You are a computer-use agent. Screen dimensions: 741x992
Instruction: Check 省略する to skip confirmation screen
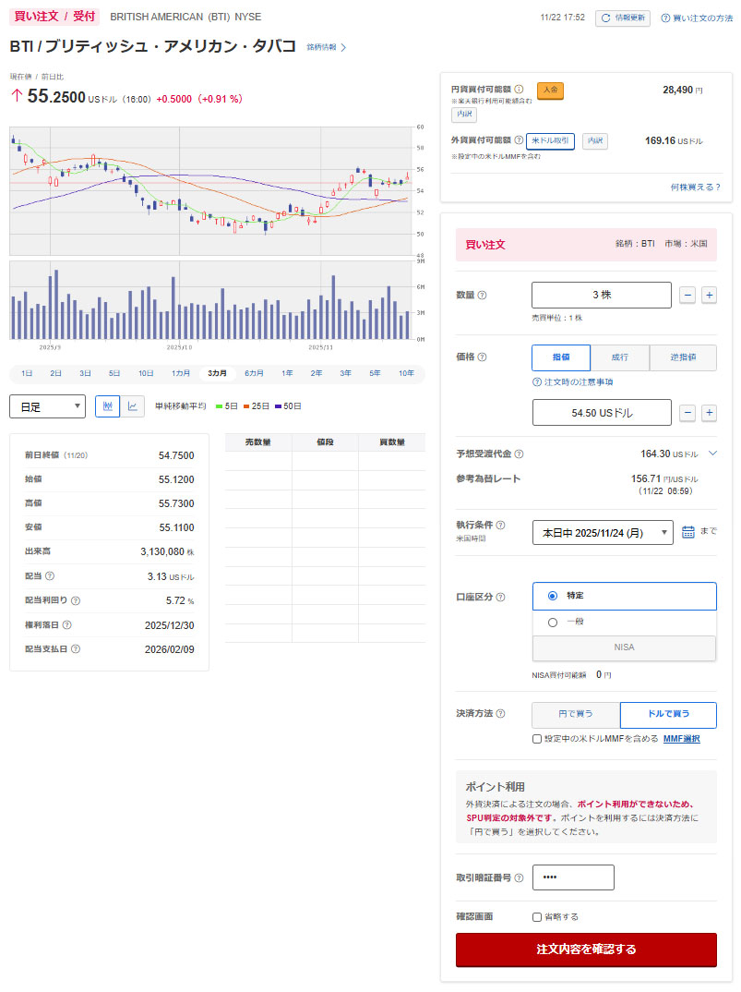(x=537, y=917)
